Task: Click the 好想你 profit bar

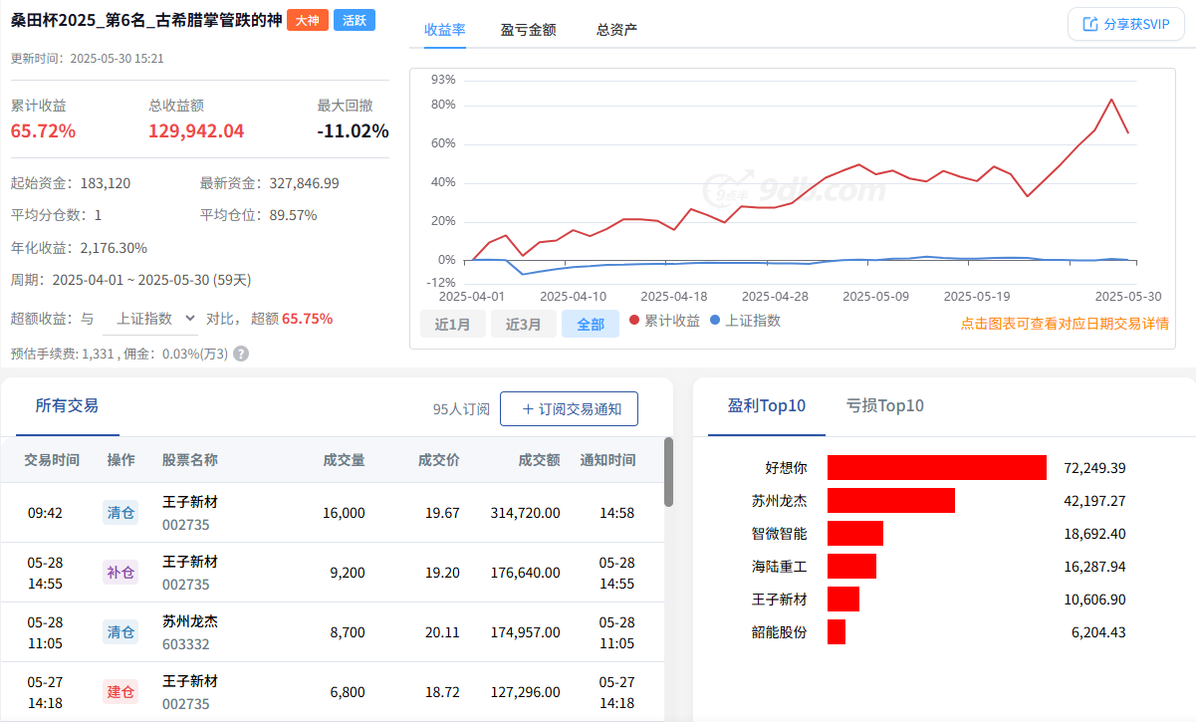Action: point(937,467)
